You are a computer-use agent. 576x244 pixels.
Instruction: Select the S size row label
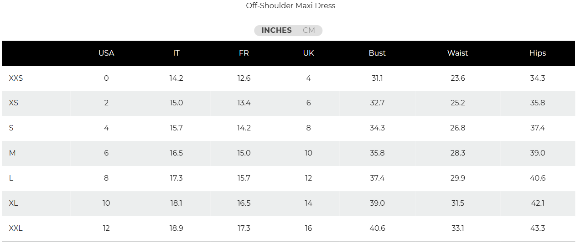[11, 128]
